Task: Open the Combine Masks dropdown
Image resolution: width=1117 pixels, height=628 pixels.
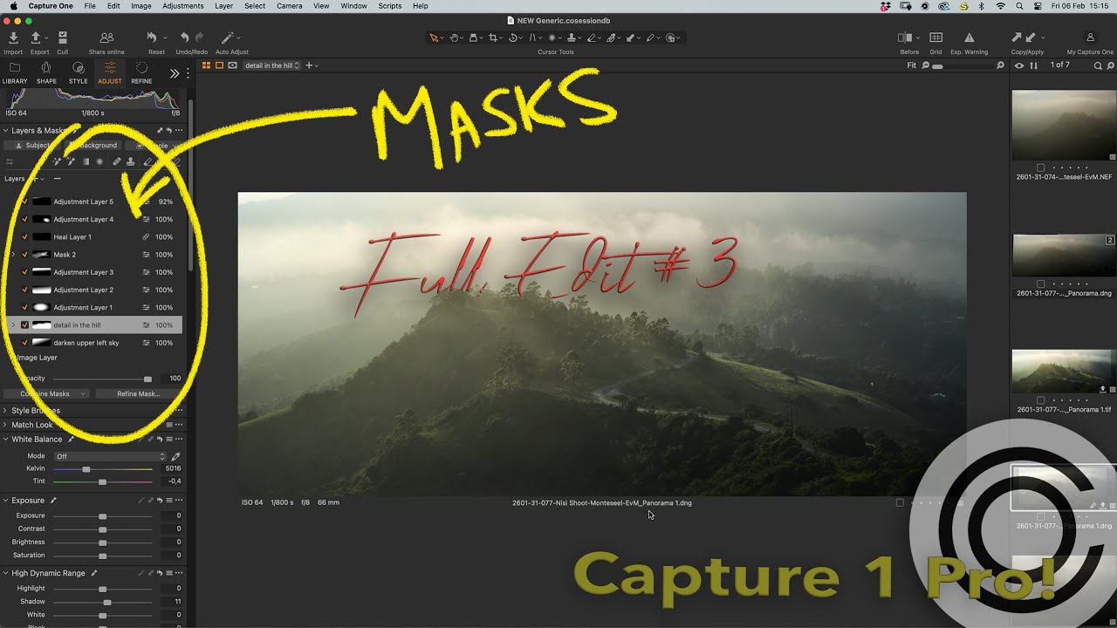Action: 45,394
